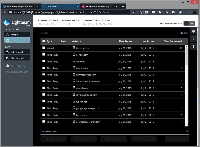
Task: Go to the Firefox home icon
Action: tap(166, 12)
